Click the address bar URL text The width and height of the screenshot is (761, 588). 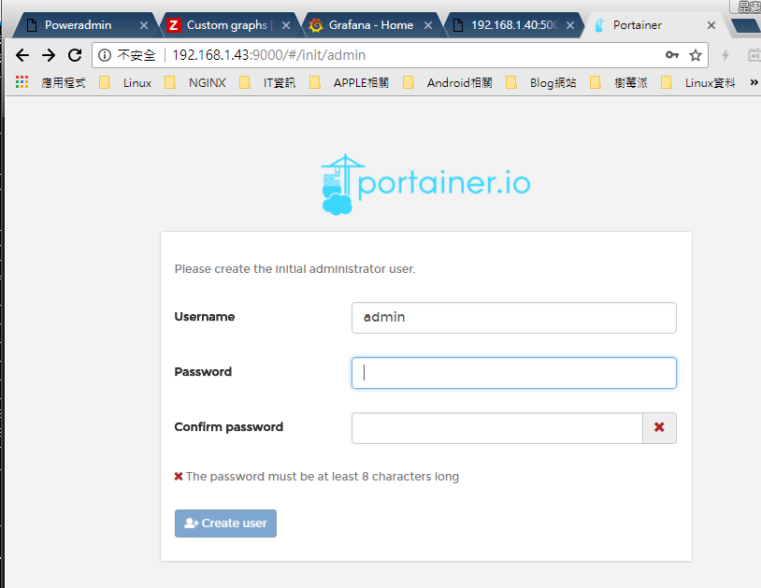point(269,55)
